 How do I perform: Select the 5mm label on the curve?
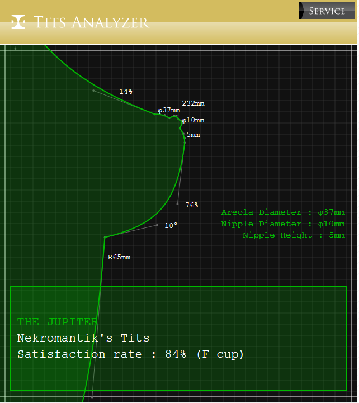click(x=193, y=135)
